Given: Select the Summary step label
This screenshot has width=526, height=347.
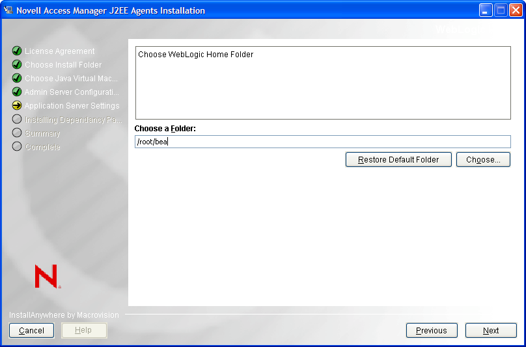Looking at the screenshot, I should click(42, 133).
